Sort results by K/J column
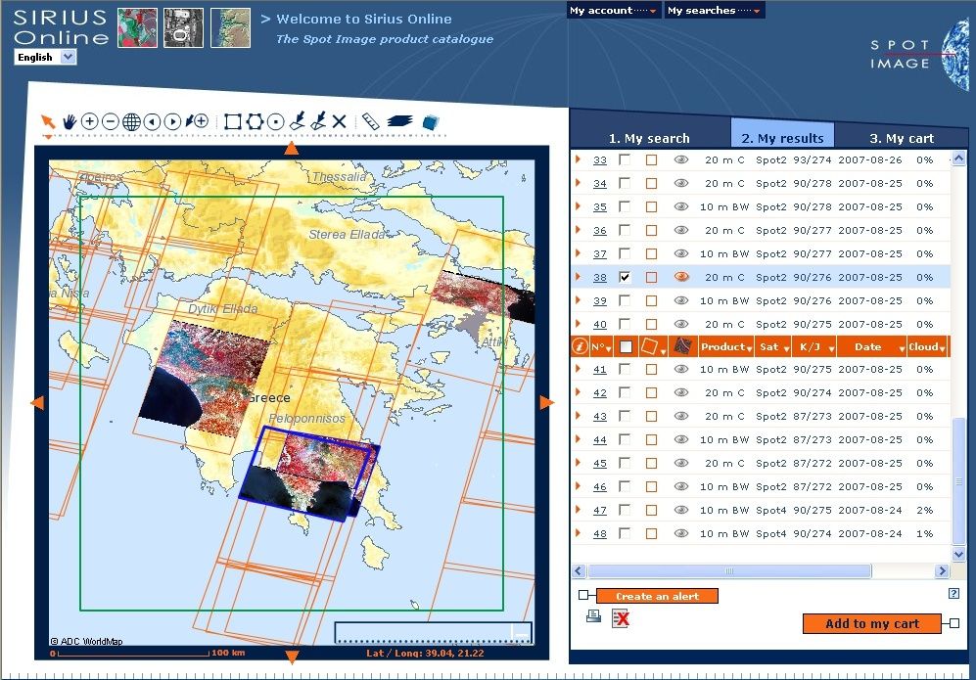This screenshot has width=976, height=680. [814, 347]
